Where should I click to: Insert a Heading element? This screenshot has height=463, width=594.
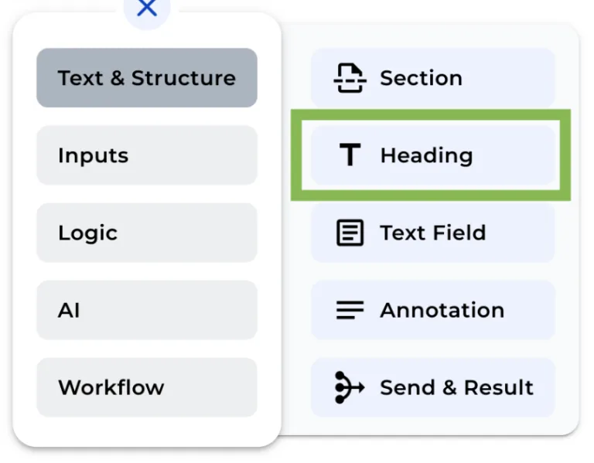coord(433,155)
